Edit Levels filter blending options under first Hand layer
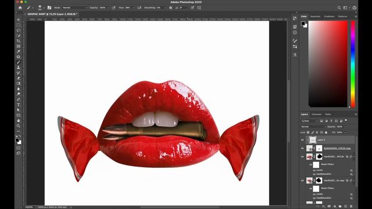372x209 pixels. click(351, 170)
